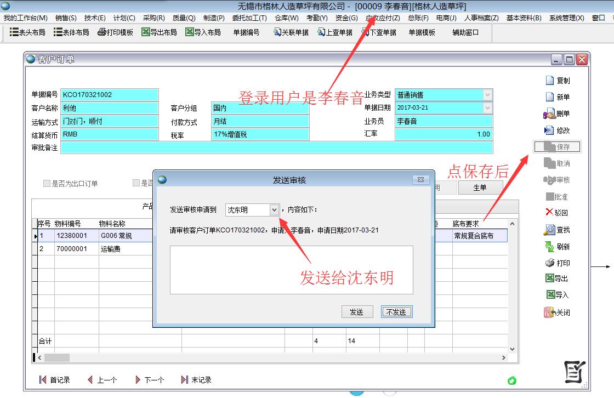
Task: Click the 不发送 button
Action: (396, 312)
